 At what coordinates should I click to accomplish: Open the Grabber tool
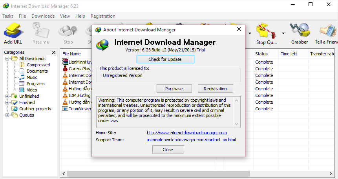[x=300, y=34]
